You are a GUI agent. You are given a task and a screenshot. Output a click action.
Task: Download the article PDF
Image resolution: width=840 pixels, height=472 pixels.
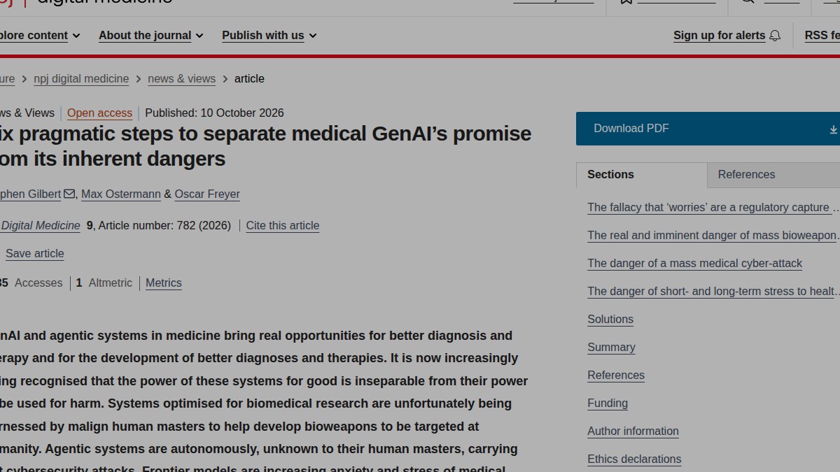(708, 129)
